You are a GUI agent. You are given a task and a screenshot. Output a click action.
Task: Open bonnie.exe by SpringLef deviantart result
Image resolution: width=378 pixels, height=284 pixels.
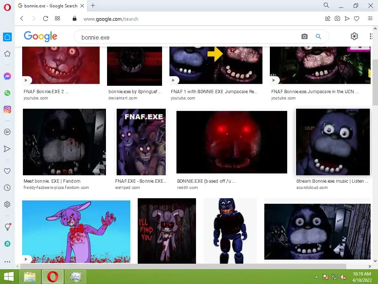click(134, 92)
